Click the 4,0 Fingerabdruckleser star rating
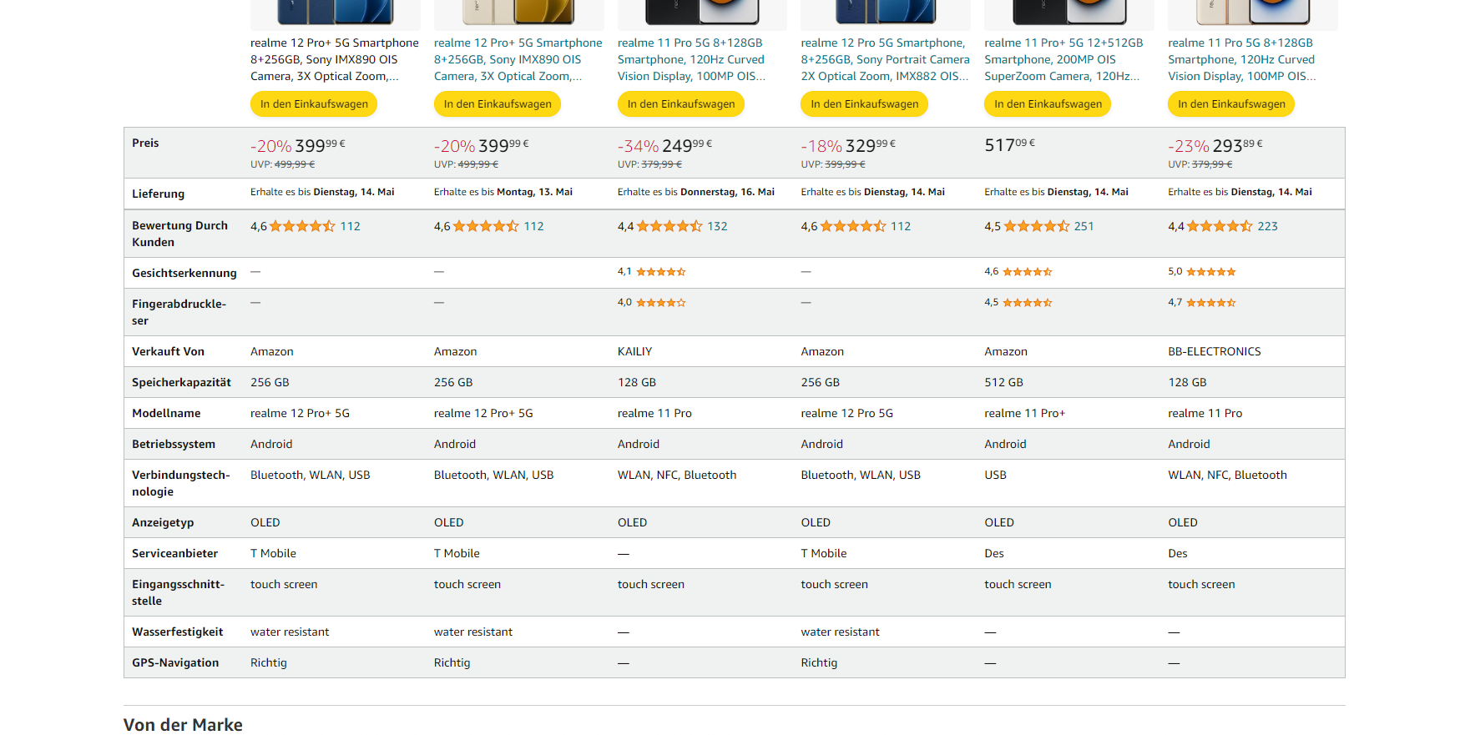 (661, 303)
